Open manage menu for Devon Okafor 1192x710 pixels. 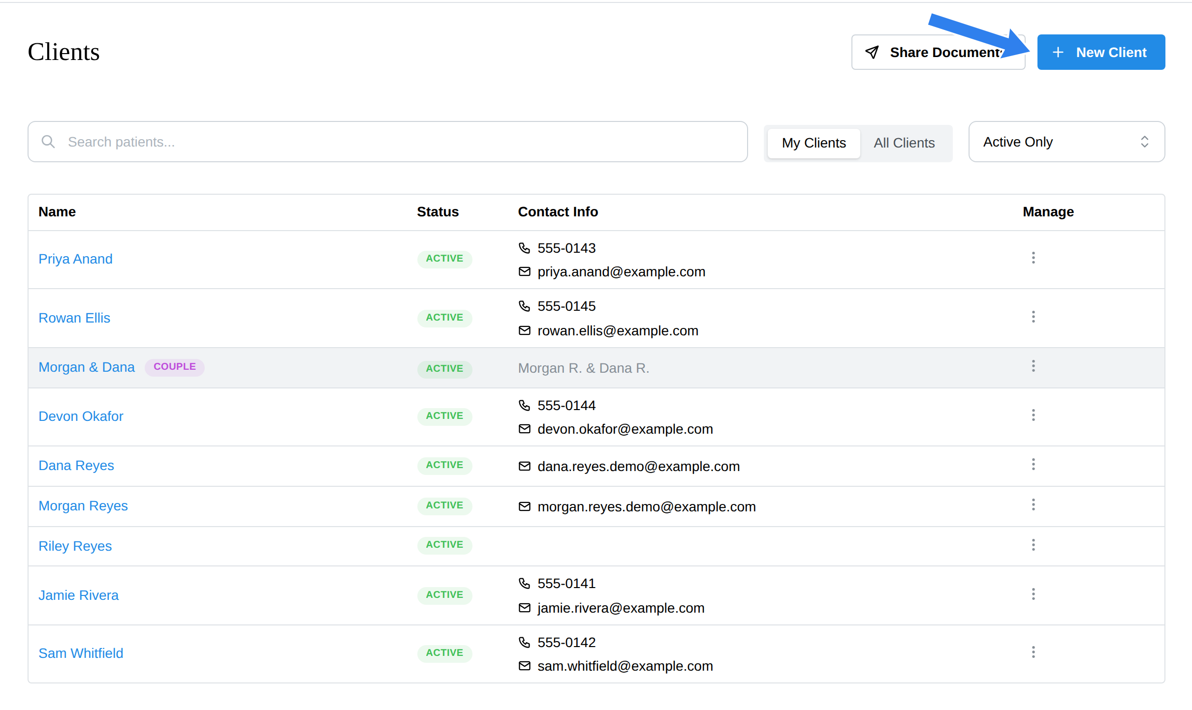(1033, 415)
